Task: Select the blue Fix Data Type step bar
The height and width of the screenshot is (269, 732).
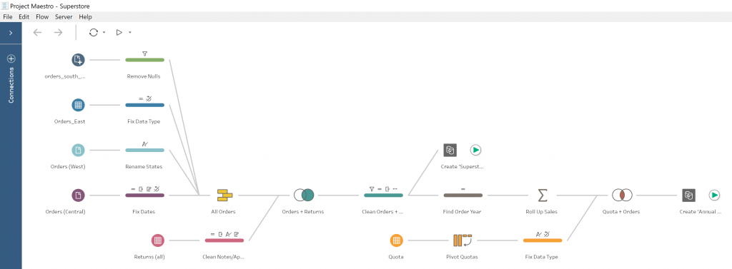Action: coord(144,105)
